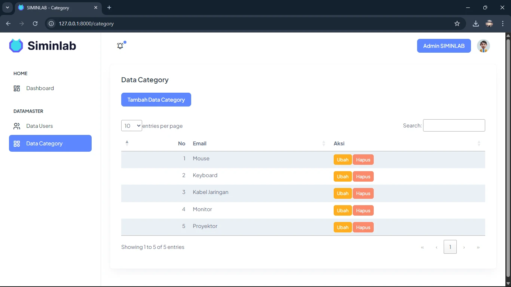Open the browser downloads icon
The width and height of the screenshot is (511, 287).
click(x=475, y=24)
